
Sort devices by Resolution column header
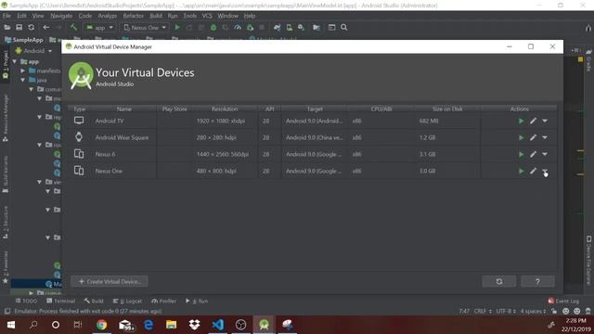point(225,109)
